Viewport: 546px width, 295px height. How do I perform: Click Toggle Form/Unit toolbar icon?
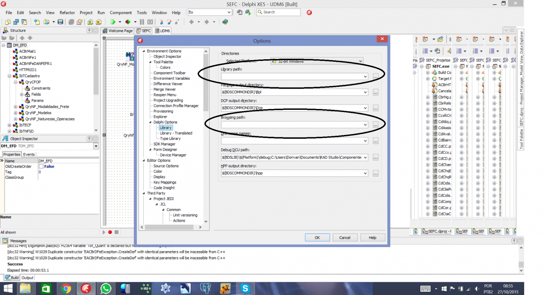(24, 22)
